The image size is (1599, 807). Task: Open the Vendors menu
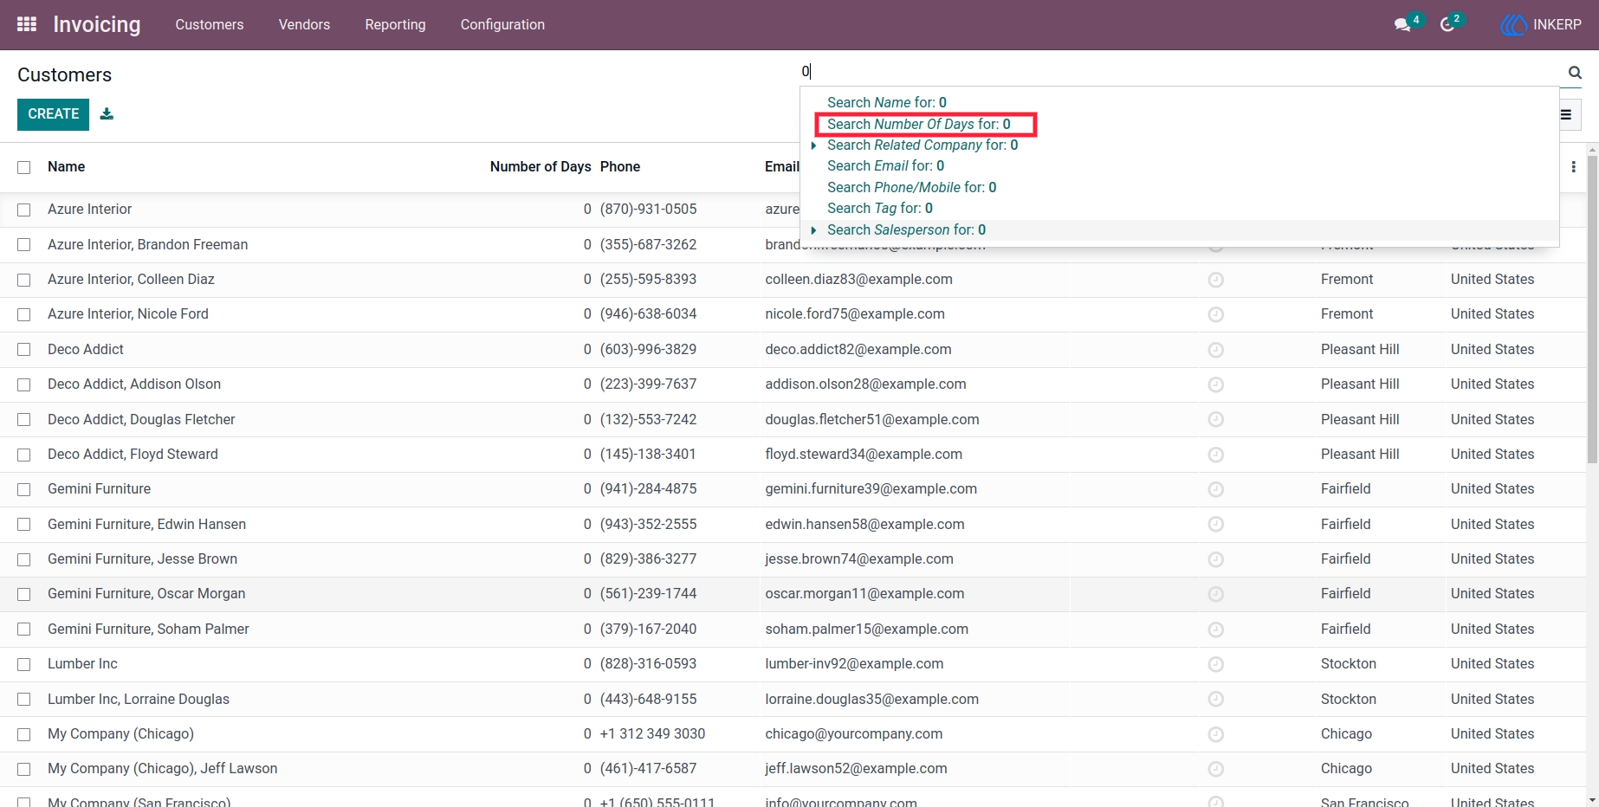pos(304,25)
